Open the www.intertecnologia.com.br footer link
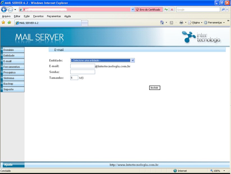The height and width of the screenshot is (174, 231). click(134, 165)
